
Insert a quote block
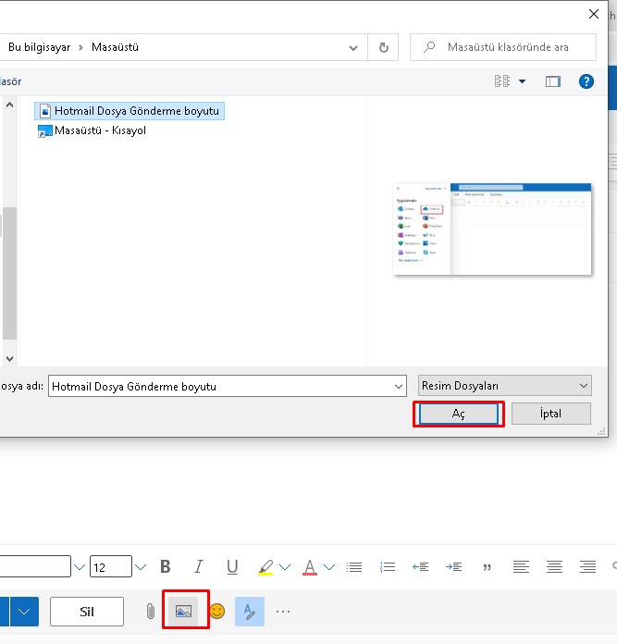[487, 567]
